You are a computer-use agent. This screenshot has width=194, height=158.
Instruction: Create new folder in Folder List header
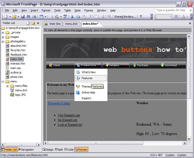click(33, 23)
